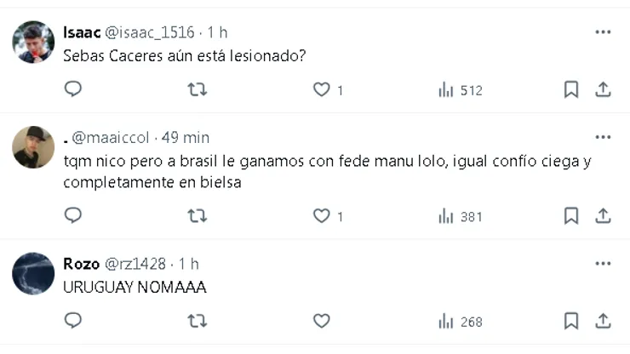Viewport: 630px width, 354px height.
Task: Repost the @maaiccol tweet
Action: 197,216
